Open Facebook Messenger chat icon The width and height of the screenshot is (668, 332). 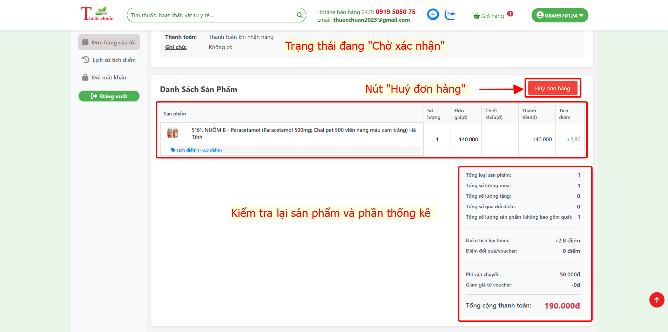tap(433, 14)
